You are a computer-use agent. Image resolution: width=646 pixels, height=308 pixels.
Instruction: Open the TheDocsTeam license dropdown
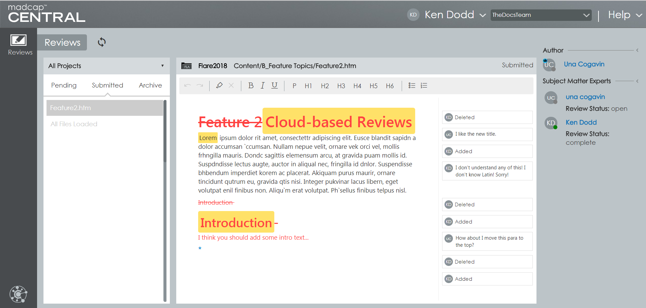541,15
